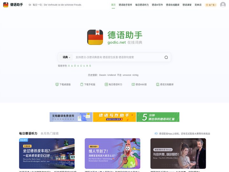This screenshot has height=172, width=229.
Task: Play the daily sentence speaker icon
Action: pyautogui.click(x=30, y=5)
